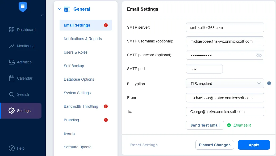The width and height of the screenshot is (276, 156).
Task: Click the Monitoring graph icon
Action: click(x=12, y=46)
